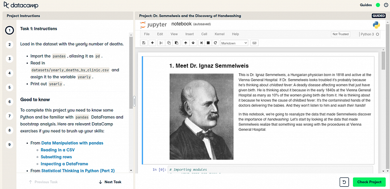The width and height of the screenshot is (390, 189).
Task: Click the Check Project button
Action: pos(369,182)
